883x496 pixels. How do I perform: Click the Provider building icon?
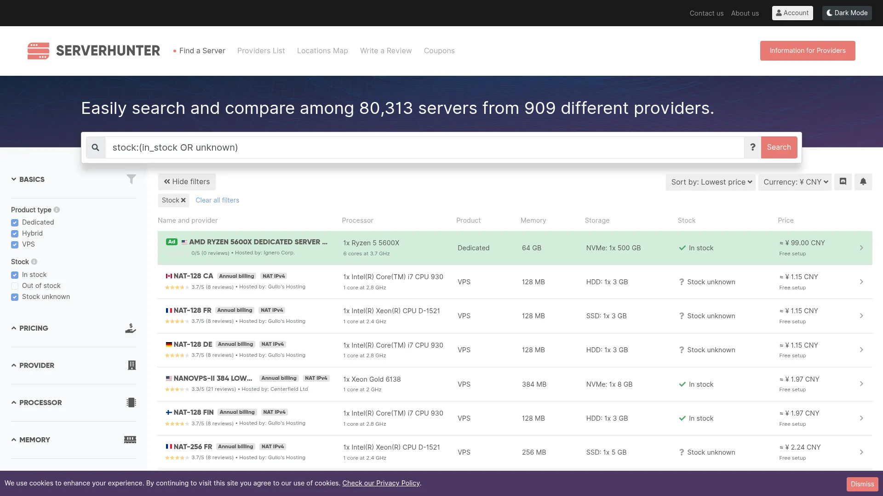(x=132, y=365)
